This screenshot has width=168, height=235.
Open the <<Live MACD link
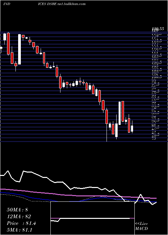[141, 226]
